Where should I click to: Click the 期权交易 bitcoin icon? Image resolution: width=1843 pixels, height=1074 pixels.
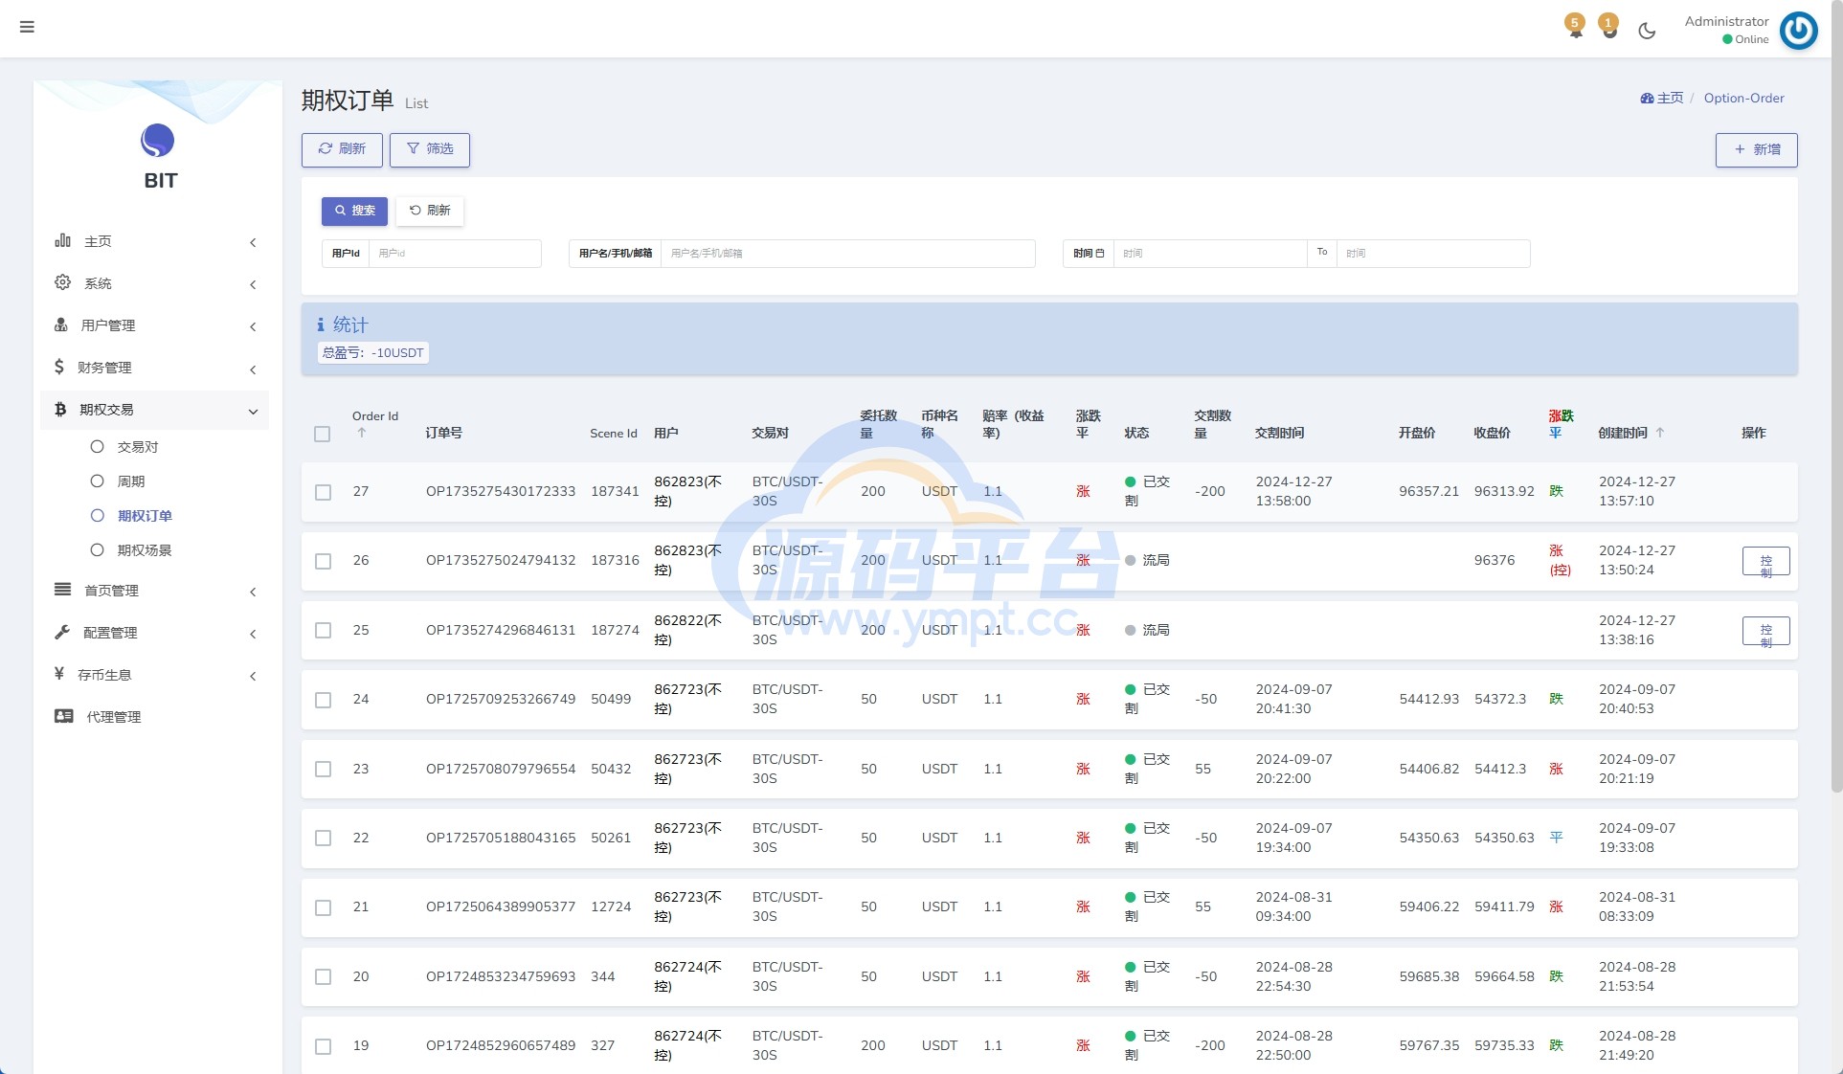point(60,409)
